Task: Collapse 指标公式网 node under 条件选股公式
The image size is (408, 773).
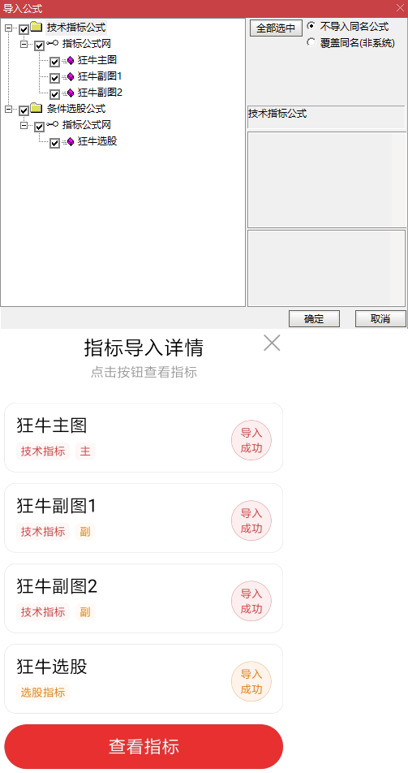Action: click(x=24, y=126)
